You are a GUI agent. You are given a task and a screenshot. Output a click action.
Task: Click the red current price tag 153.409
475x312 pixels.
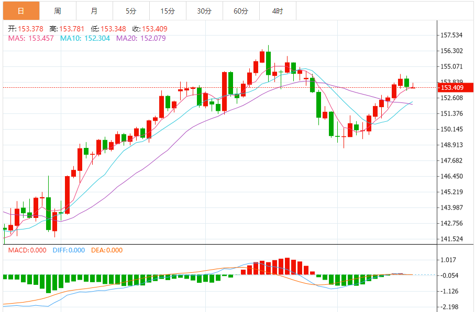click(455, 87)
